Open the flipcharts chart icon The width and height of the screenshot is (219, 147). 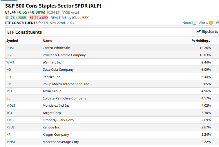199,32
